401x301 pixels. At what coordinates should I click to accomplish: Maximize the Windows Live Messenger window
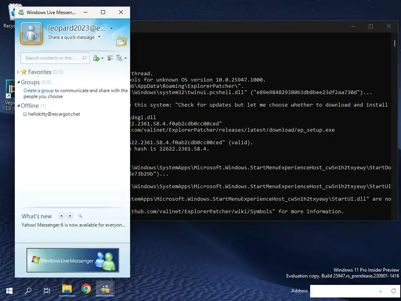[x=103, y=12]
